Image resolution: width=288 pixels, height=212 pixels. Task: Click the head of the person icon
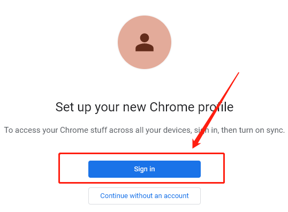pyautogui.click(x=145, y=38)
